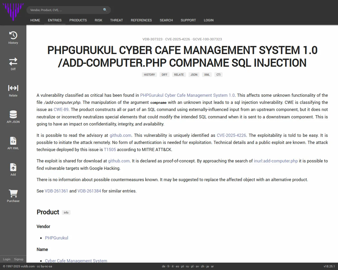338x270 pixels.
Task: Open the cc by-nc-sa license link
Action: coord(44,266)
